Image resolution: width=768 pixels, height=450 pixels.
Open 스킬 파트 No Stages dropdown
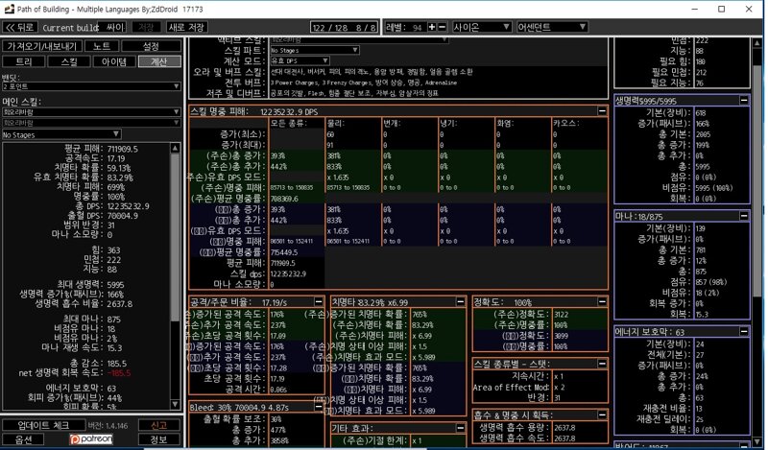coord(315,50)
